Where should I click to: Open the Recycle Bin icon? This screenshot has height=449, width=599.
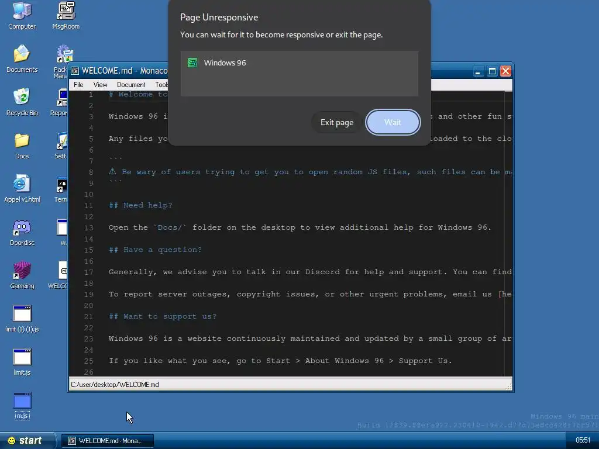coord(22,102)
